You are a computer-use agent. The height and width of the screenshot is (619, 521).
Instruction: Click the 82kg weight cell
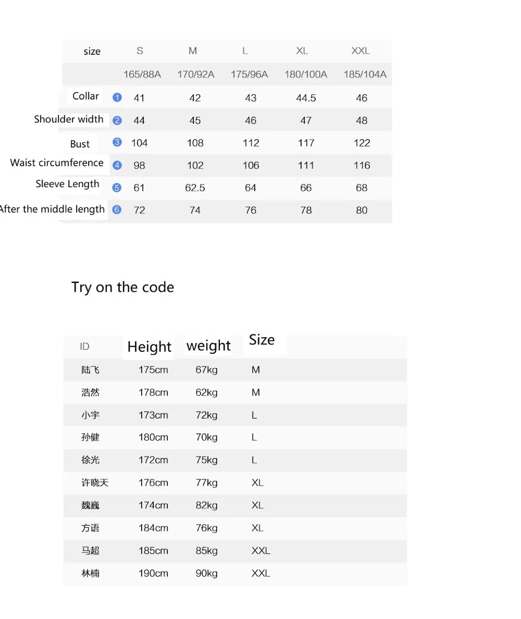[x=206, y=505]
